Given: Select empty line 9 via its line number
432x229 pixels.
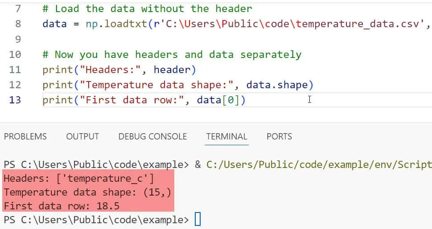Looking at the screenshot, I should (18, 39).
